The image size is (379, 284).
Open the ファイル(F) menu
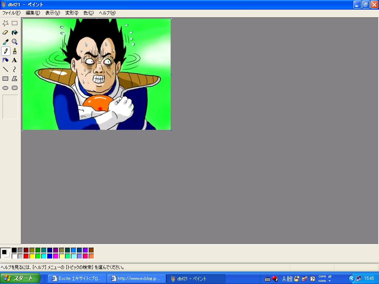11,13
